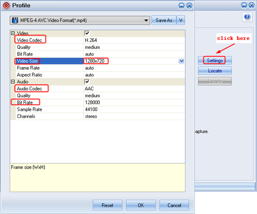
Task: Click the Reset button
Action: point(108,205)
